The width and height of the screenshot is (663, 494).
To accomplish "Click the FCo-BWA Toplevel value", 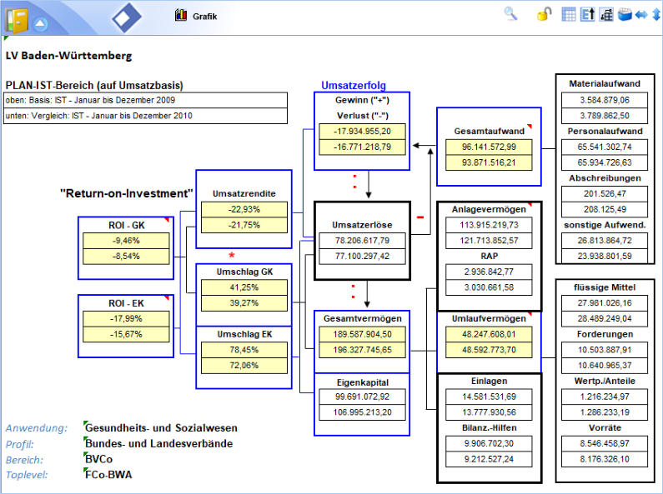I will point(108,475).
